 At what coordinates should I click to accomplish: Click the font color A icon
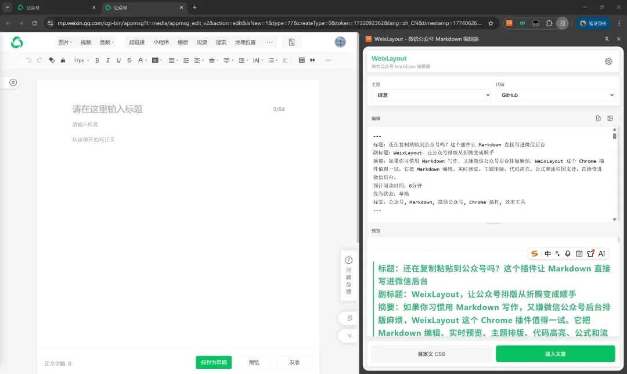[x=140, y=60]
